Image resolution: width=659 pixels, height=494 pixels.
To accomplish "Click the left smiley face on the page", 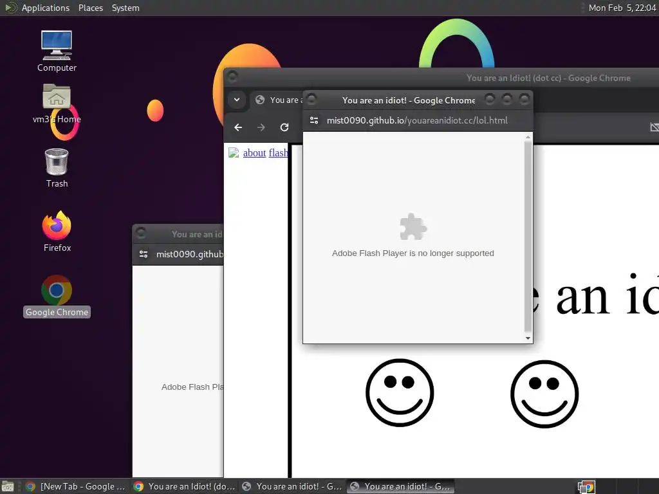I will 400,393.
